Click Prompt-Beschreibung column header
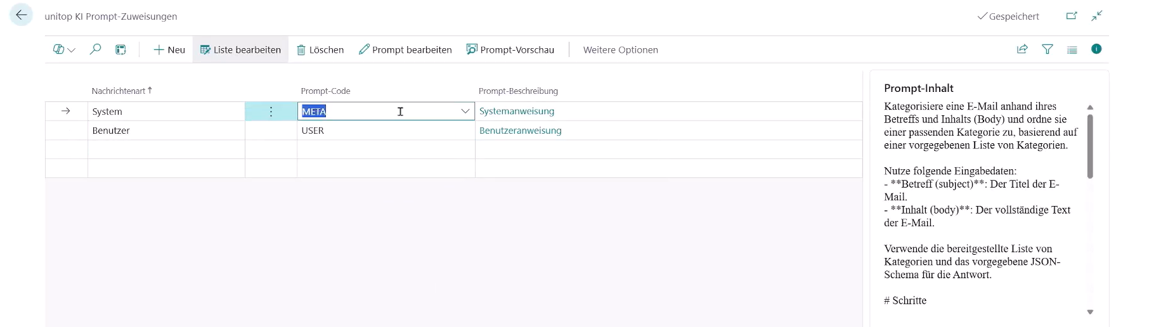1149x327 pixels. (x=518, y=91)
